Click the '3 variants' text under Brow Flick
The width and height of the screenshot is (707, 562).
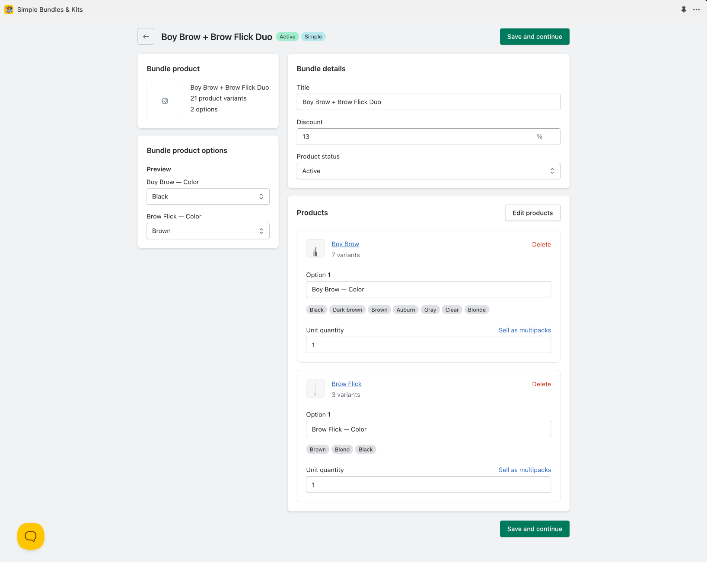tap(346, 395)
